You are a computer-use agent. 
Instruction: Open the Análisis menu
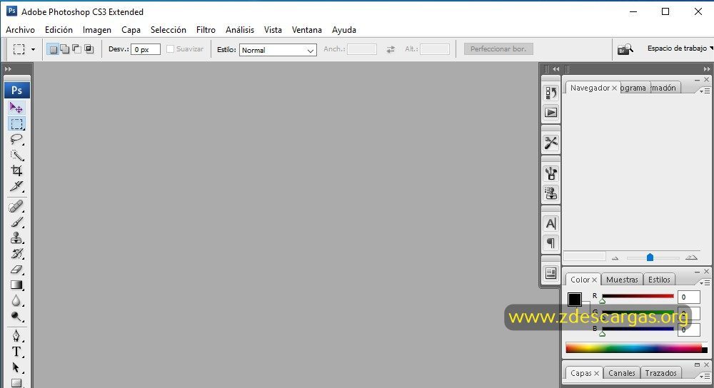point(239,30)
